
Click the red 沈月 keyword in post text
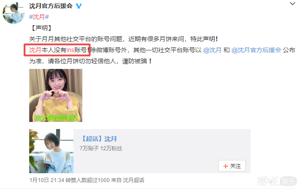(x=35, y=50)
